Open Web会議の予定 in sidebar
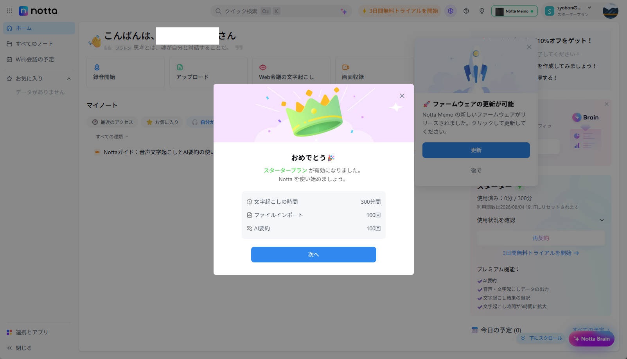The image size is (627, 359). [39, 59]
